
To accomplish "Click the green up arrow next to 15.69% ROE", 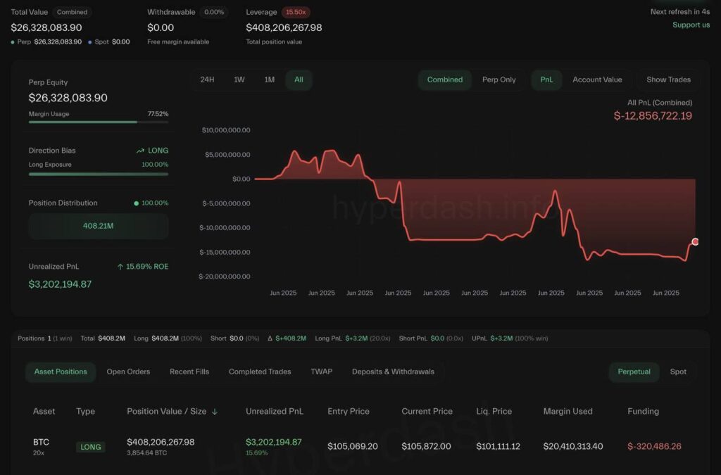I will (x=120, y=267).
